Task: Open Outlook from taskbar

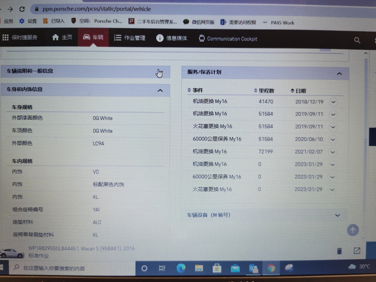Action: pyautogui.click(x=254, y=268)
